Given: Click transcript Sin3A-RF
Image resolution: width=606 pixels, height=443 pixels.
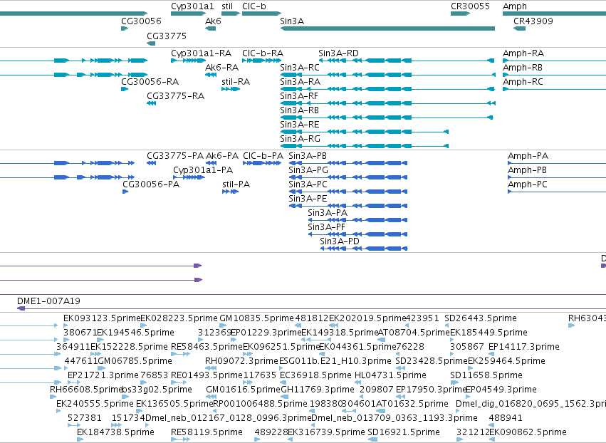Looking at the screenshot, I should 299,96.
